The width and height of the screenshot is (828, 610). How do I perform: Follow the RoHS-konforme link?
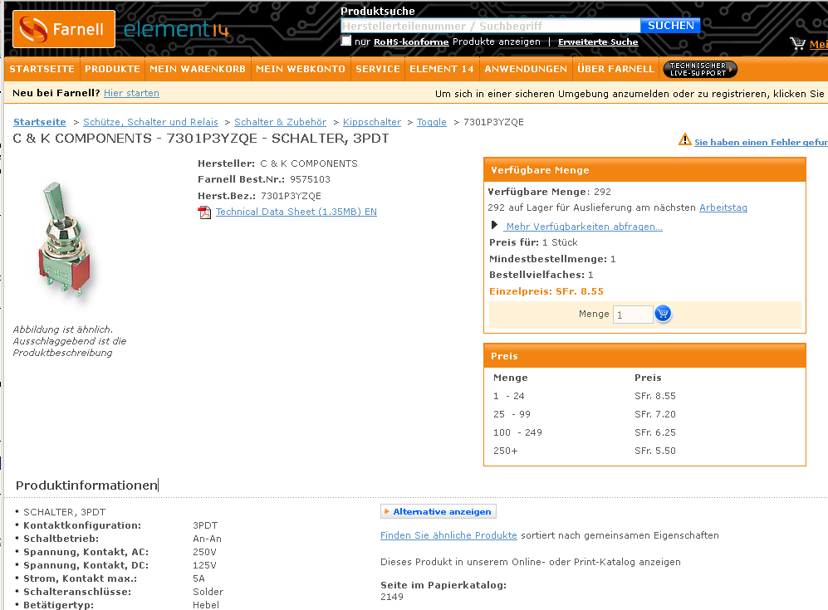411,42
